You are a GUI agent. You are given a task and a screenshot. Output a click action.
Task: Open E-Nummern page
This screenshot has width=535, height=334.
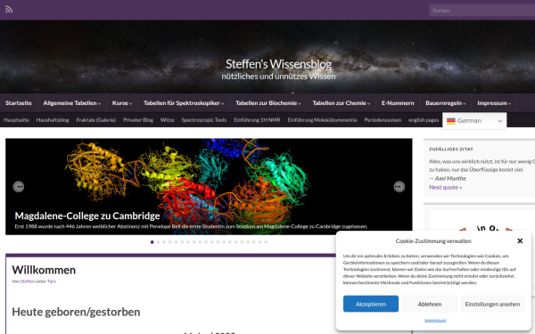[x=398, y=103]
